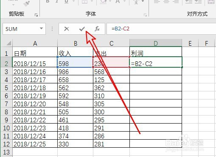The width and height of the screenshot is (216, 157).
Task: Open the underline style dropdown arrow
Action: [73, 1]
